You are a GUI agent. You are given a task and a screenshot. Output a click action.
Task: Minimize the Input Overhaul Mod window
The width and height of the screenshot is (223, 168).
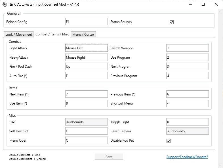click(x=190, y=5)
